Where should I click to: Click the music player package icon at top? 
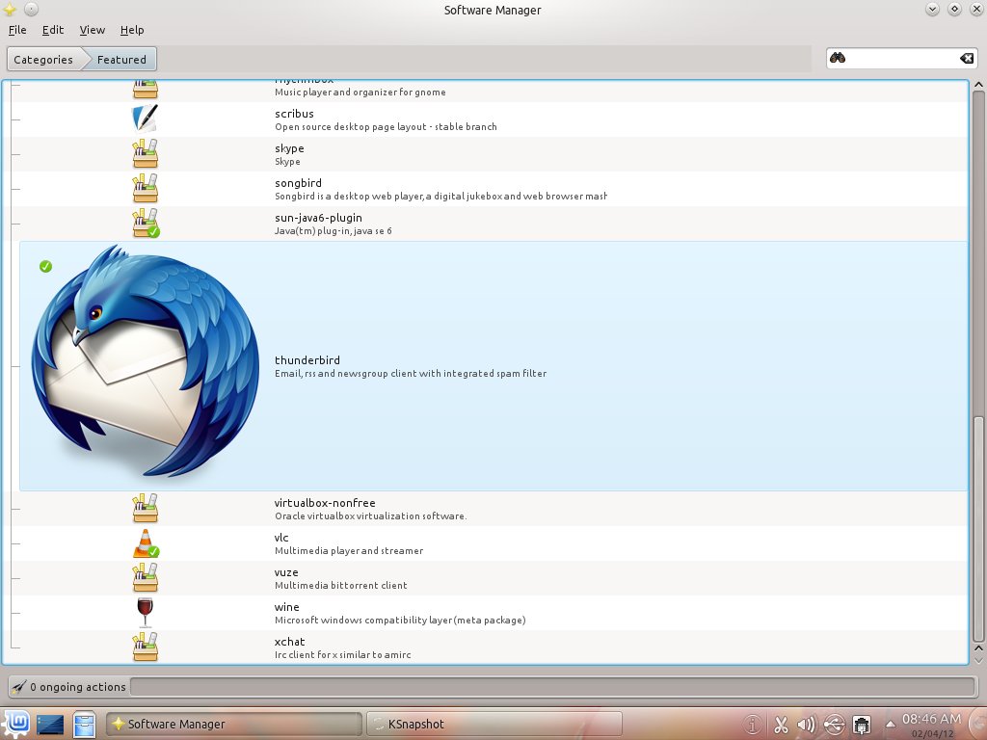point(145,90)
